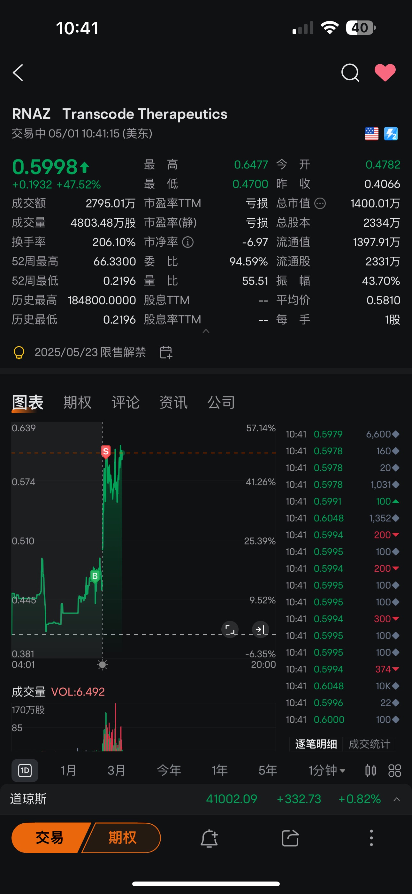
Task: Tap the 成交量 VOL indicator label
Action: pyautogui.click(x=58, y=692)
